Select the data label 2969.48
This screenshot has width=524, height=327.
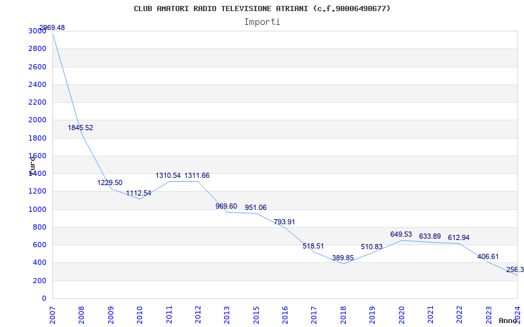pyautogui.click(x=52, y=27)
